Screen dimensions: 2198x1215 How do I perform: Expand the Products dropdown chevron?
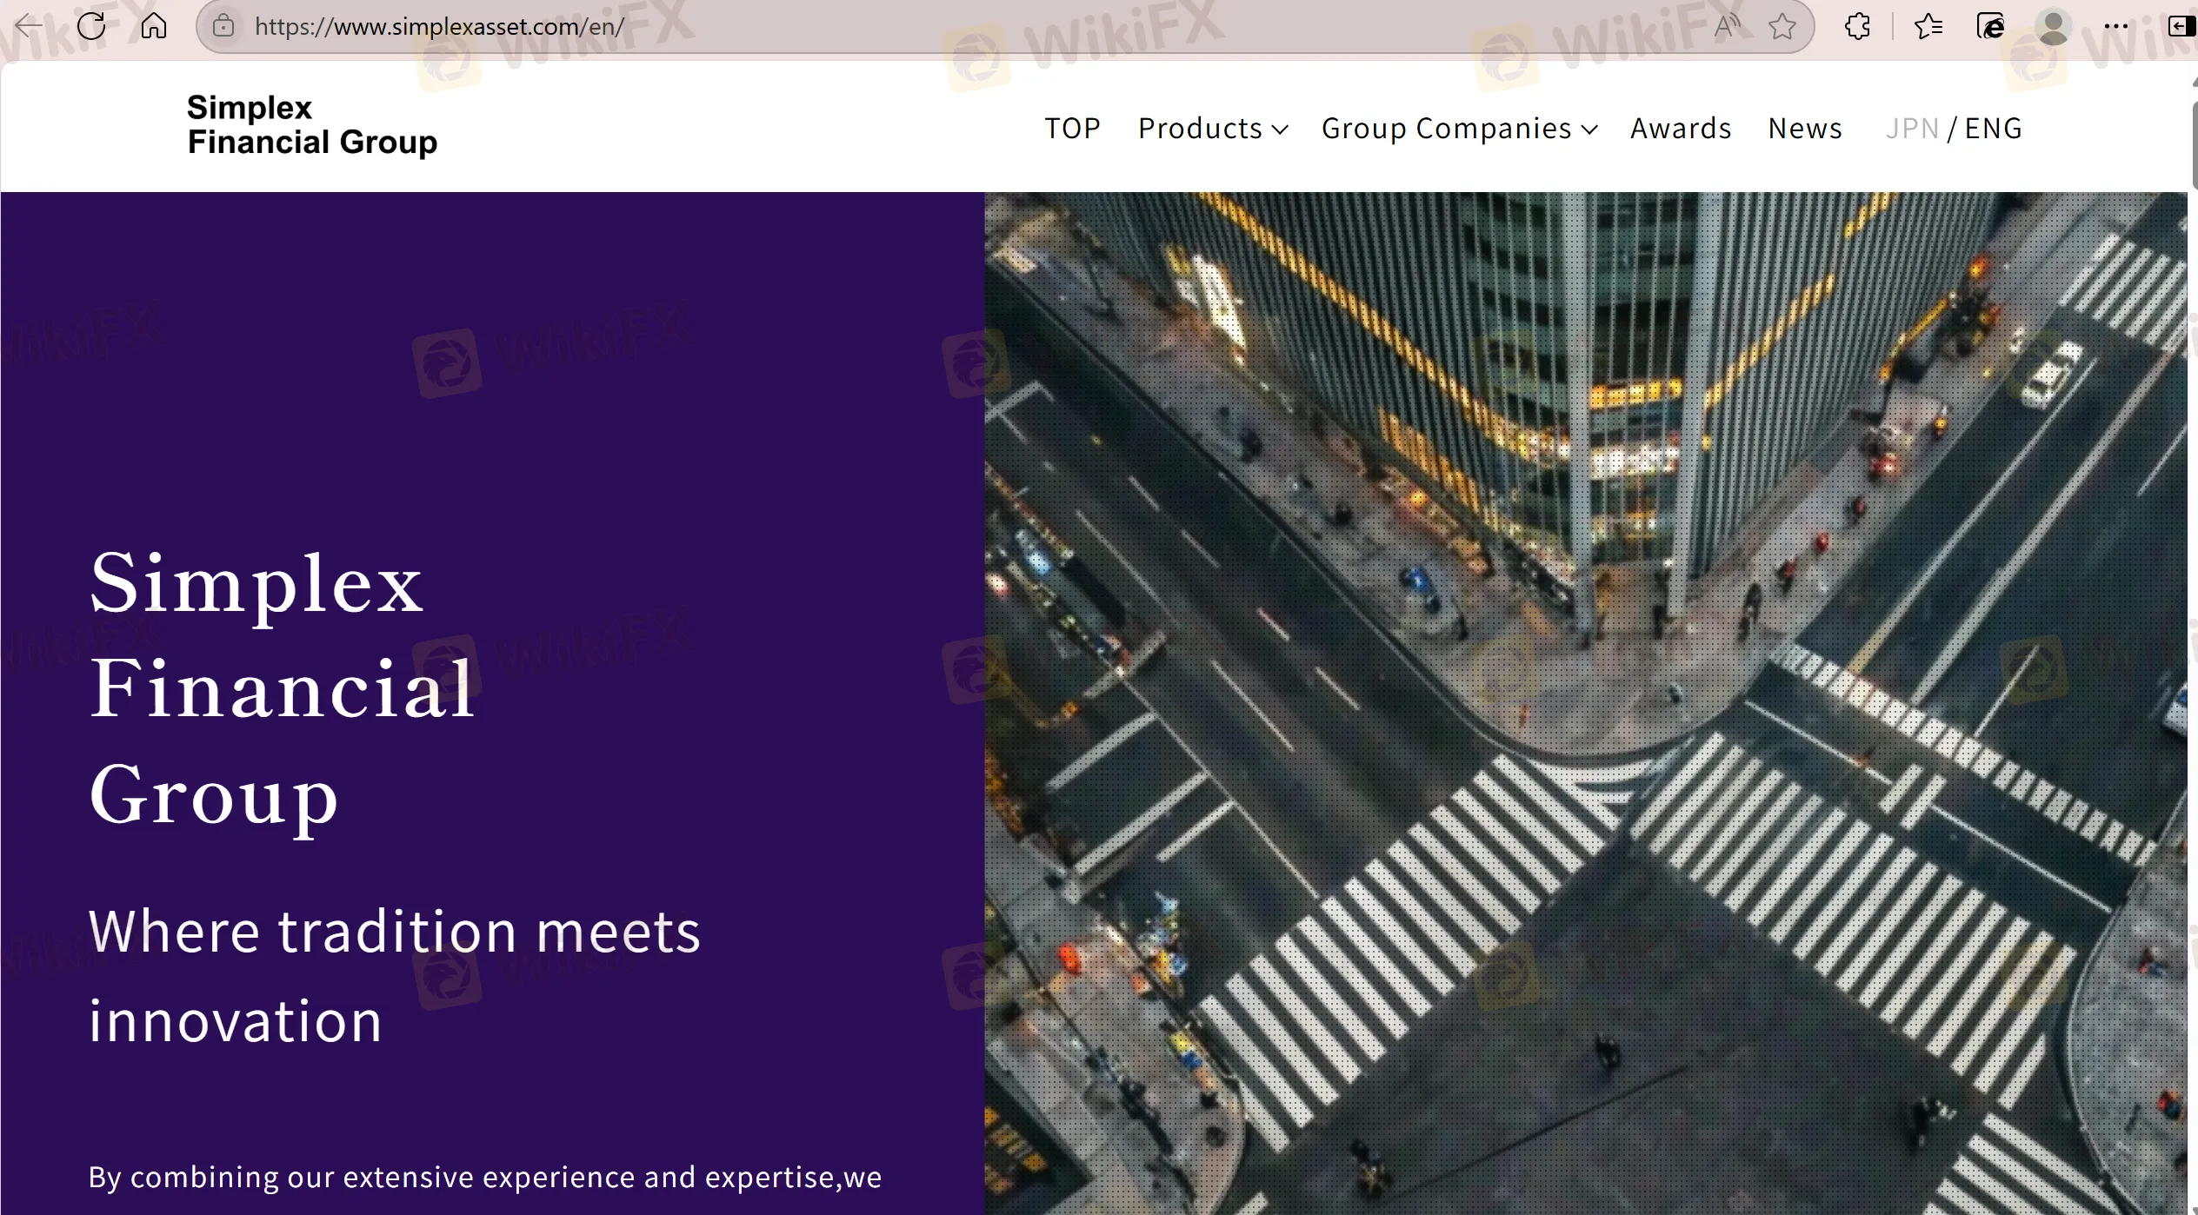click(1279, 130)
